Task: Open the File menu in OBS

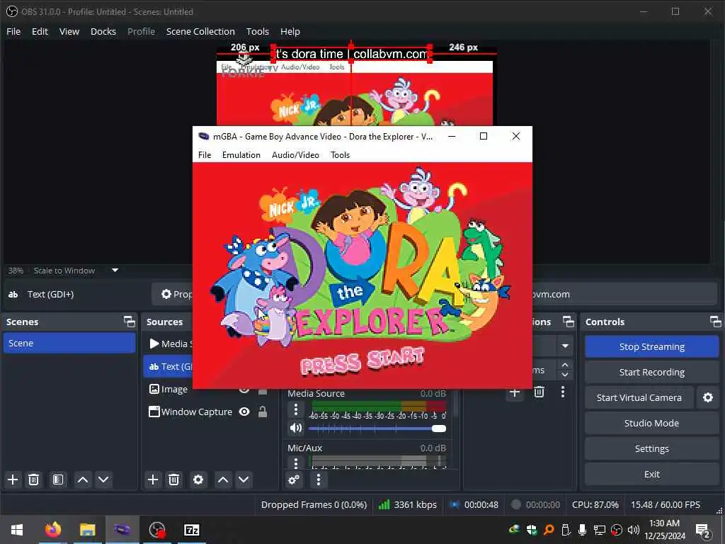Action: tap(13, 31)
